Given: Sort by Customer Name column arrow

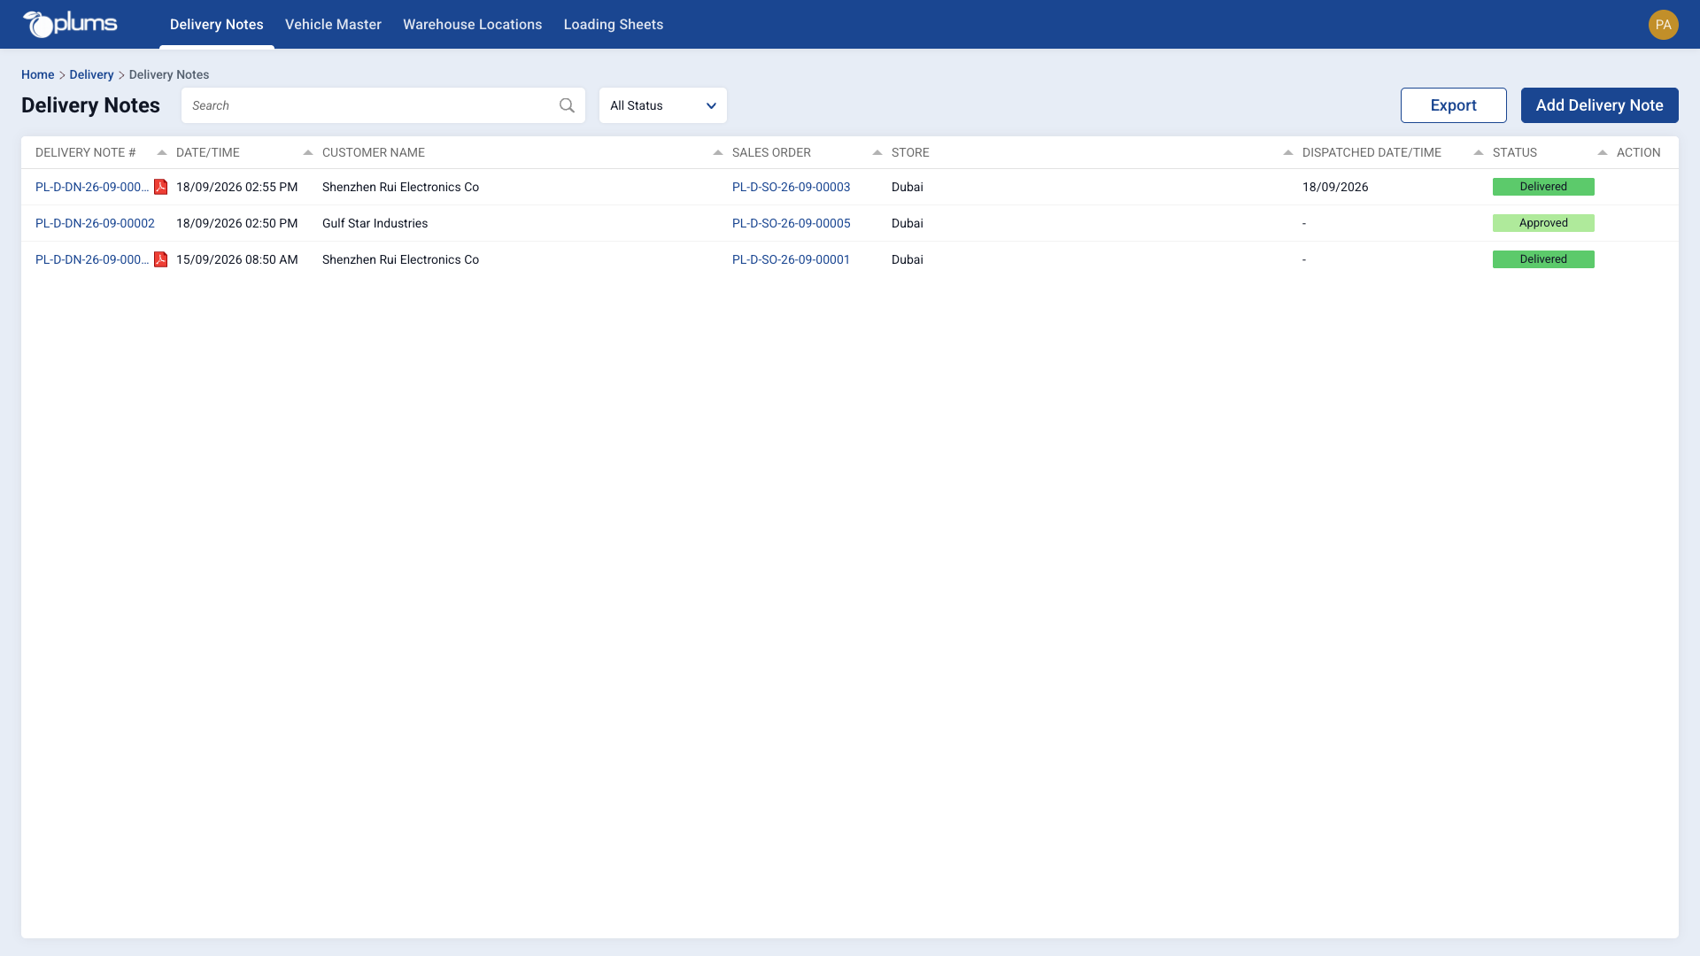Looking at the screenshot, I should (x=718, y=152).
